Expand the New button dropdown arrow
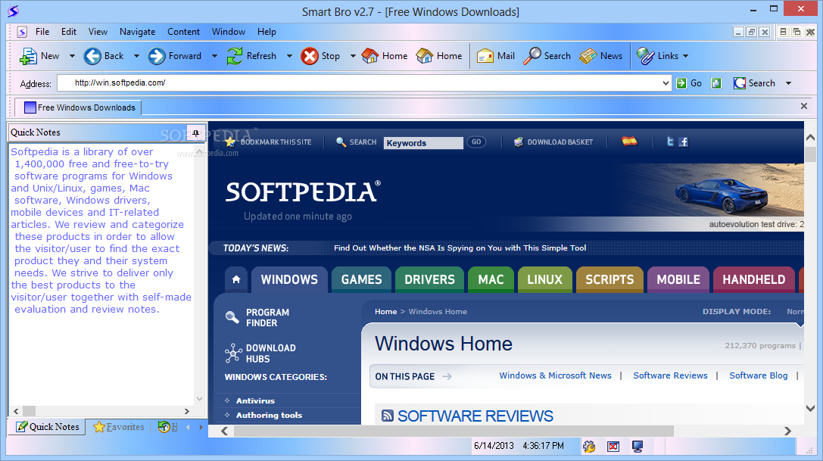This screenshot has height=461, width=823. (x=73, y=56)
